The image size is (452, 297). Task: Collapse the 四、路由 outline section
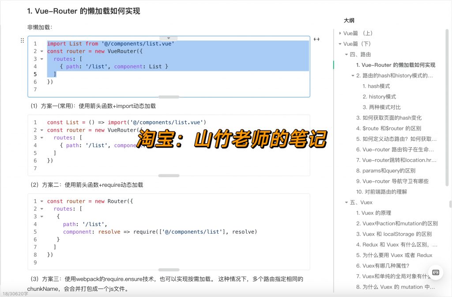[347, 55]
